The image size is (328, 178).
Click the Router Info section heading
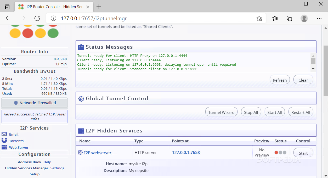35,52
